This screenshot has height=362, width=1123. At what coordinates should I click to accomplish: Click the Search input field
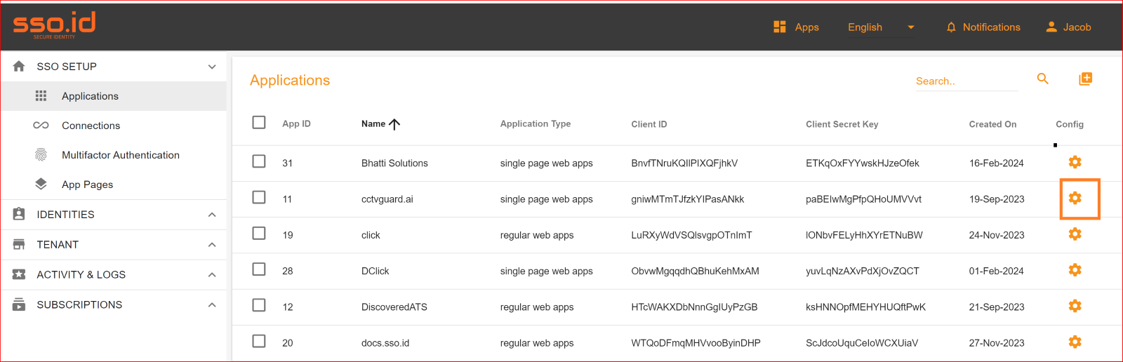tap(966, 81)
